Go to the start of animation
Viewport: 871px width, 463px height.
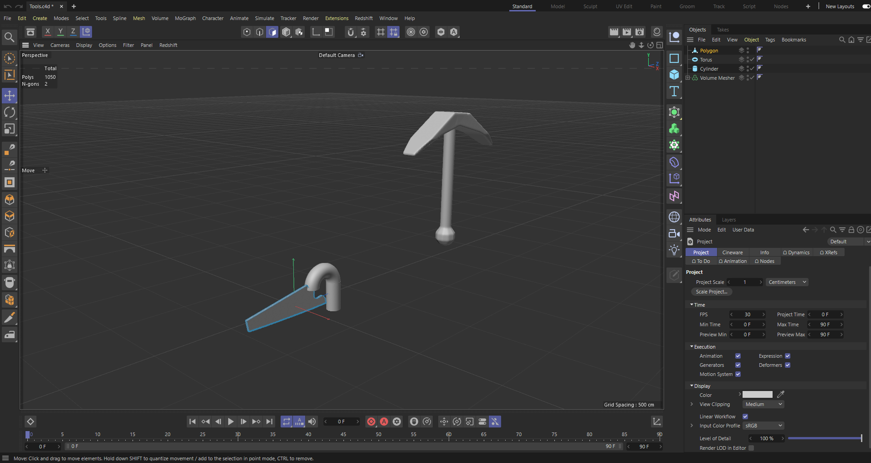click(x=193, y=422)
